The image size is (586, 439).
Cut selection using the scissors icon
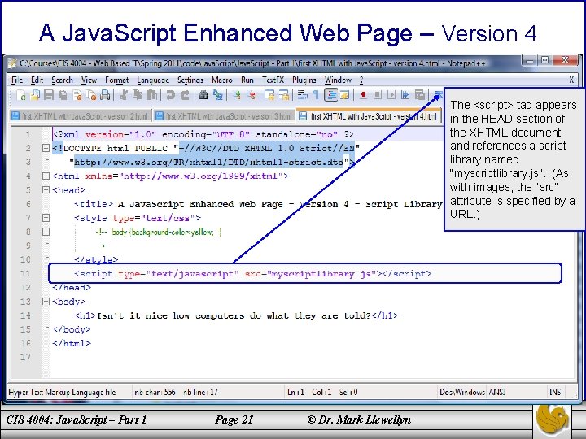124,95
